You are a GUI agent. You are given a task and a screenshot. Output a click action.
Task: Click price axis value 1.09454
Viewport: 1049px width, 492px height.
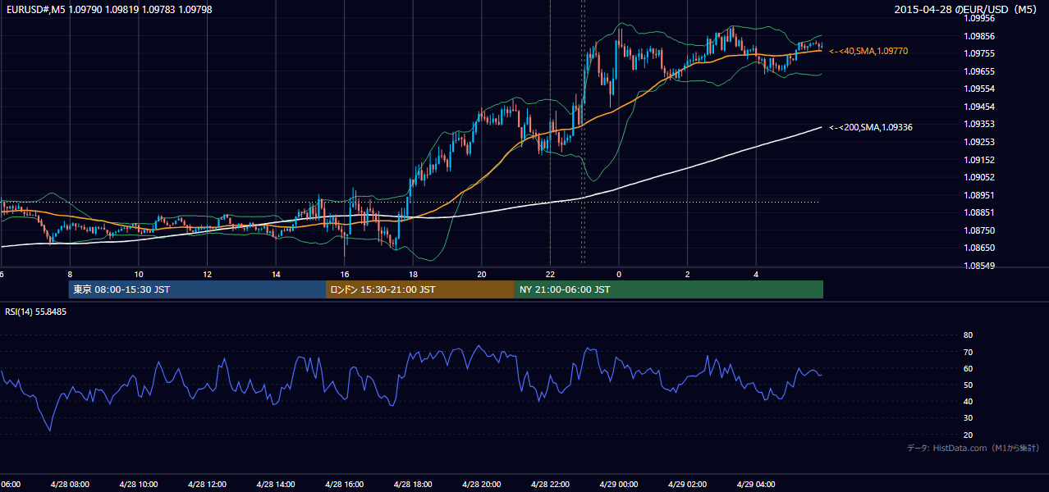click(978, 107)
